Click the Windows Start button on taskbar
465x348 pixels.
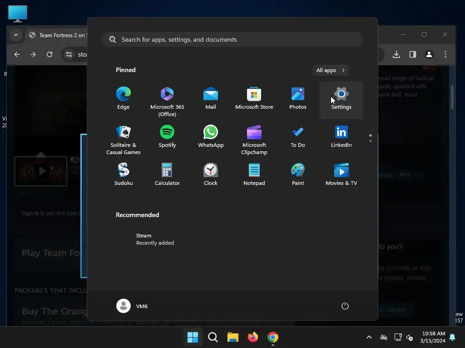[193, 337]
